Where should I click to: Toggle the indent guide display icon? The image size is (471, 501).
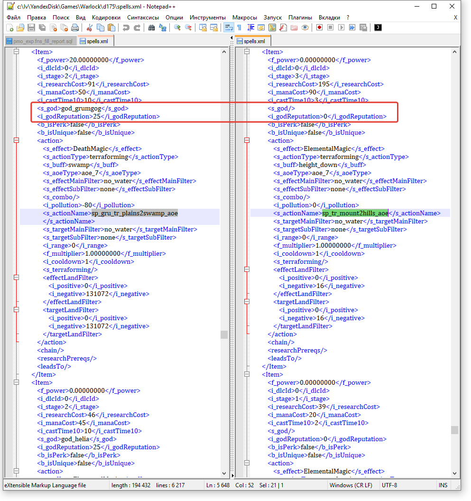point(250,28)
